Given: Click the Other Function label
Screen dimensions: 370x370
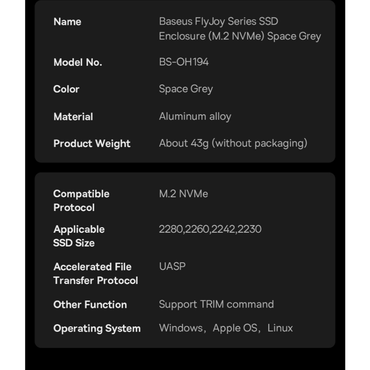Looking at the screenshot, I should [x=90, y=305].
